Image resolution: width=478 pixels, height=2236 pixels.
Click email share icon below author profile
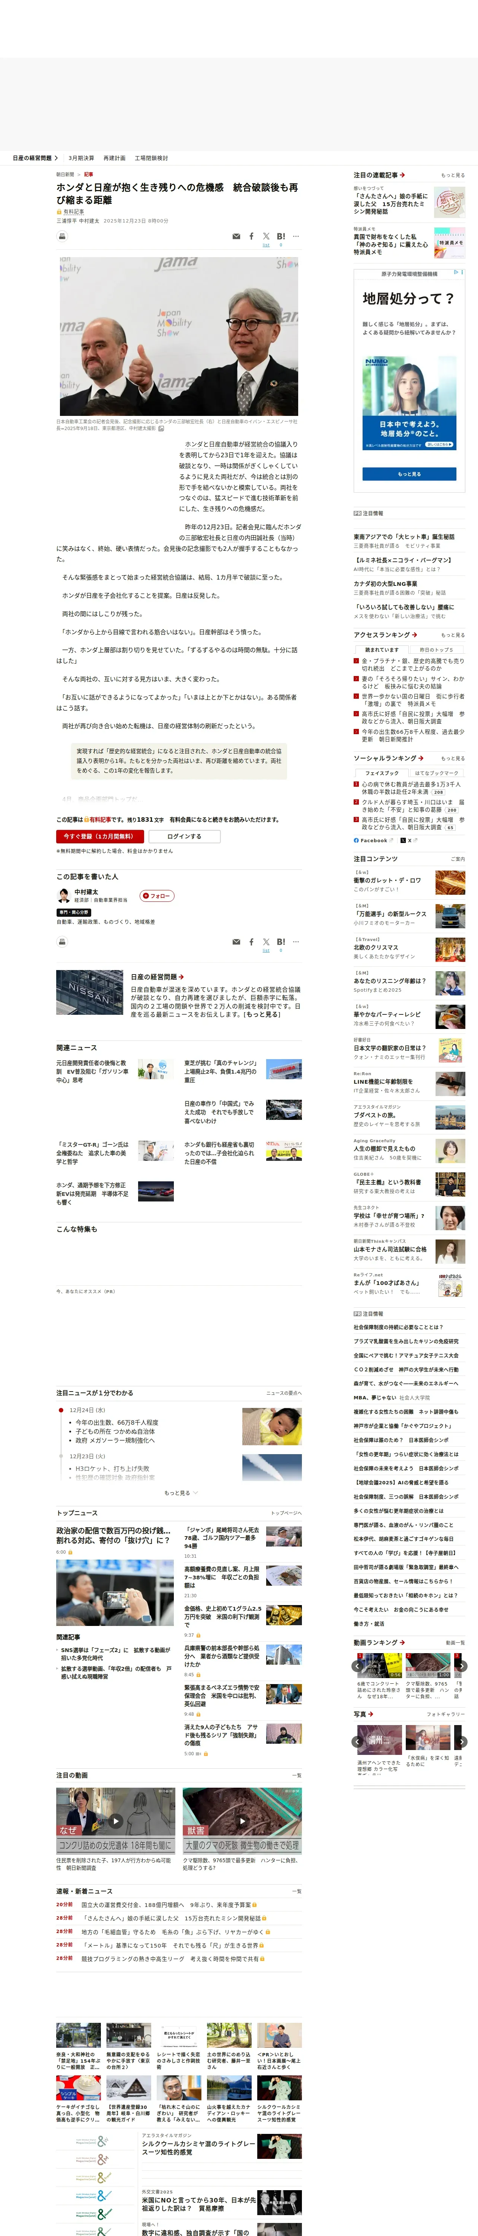tap(236, 942)
